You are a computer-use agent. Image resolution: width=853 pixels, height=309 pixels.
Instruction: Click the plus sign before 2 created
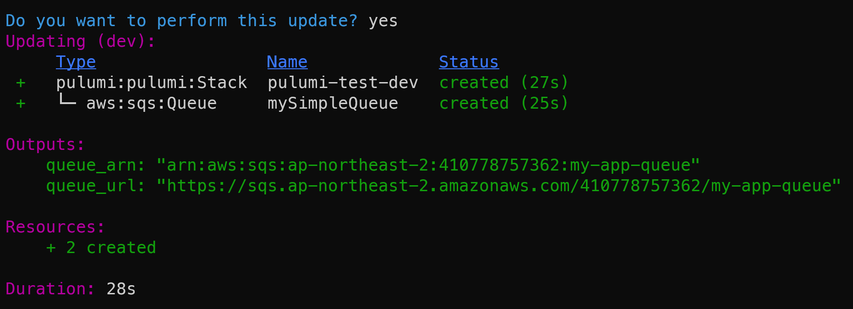51,248
